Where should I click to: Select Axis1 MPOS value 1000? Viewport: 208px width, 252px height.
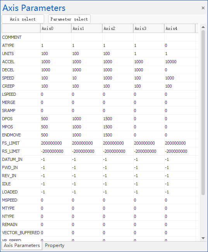(x=77, y=127)
